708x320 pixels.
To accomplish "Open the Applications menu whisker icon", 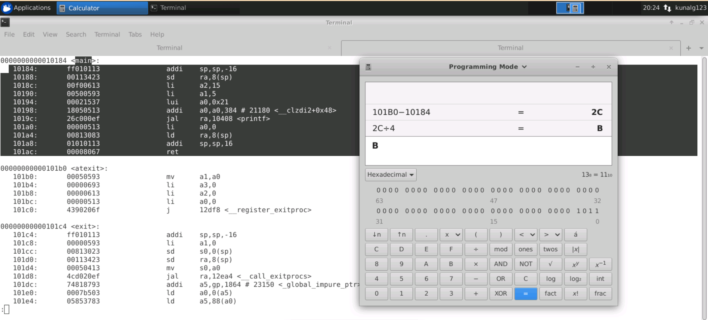I will click(7, 8).
